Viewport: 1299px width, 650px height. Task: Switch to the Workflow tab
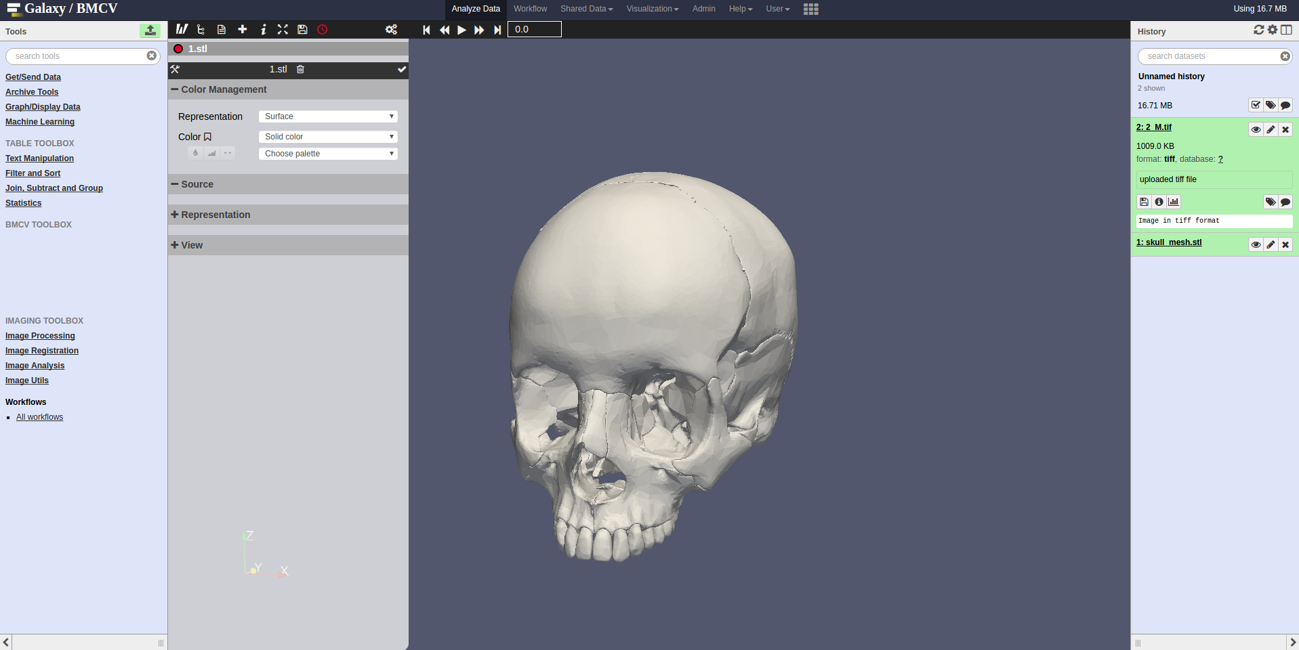(531, 9)
